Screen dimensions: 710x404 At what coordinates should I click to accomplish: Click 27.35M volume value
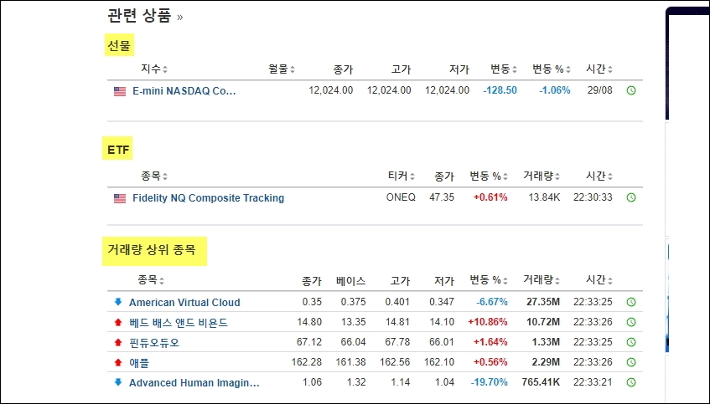[543, 302]
